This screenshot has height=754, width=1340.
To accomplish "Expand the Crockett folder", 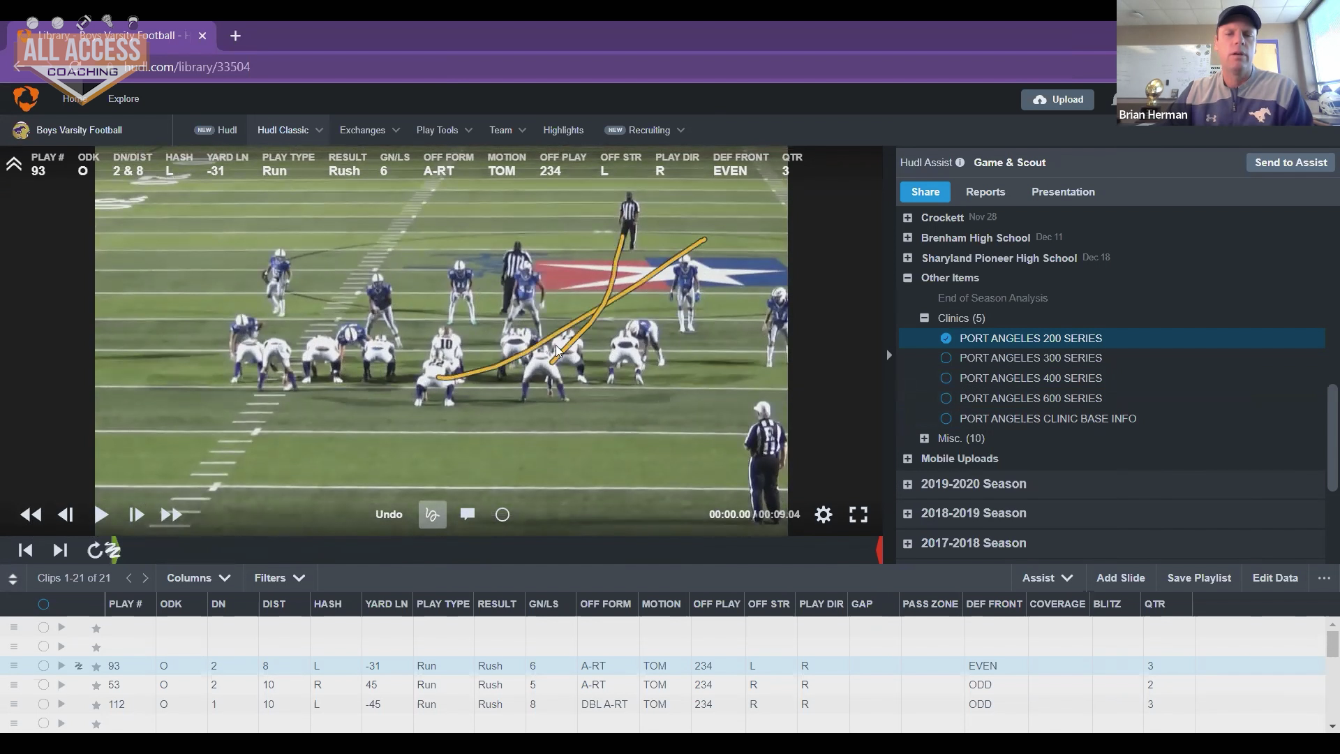I will click(x=907, y=218).
